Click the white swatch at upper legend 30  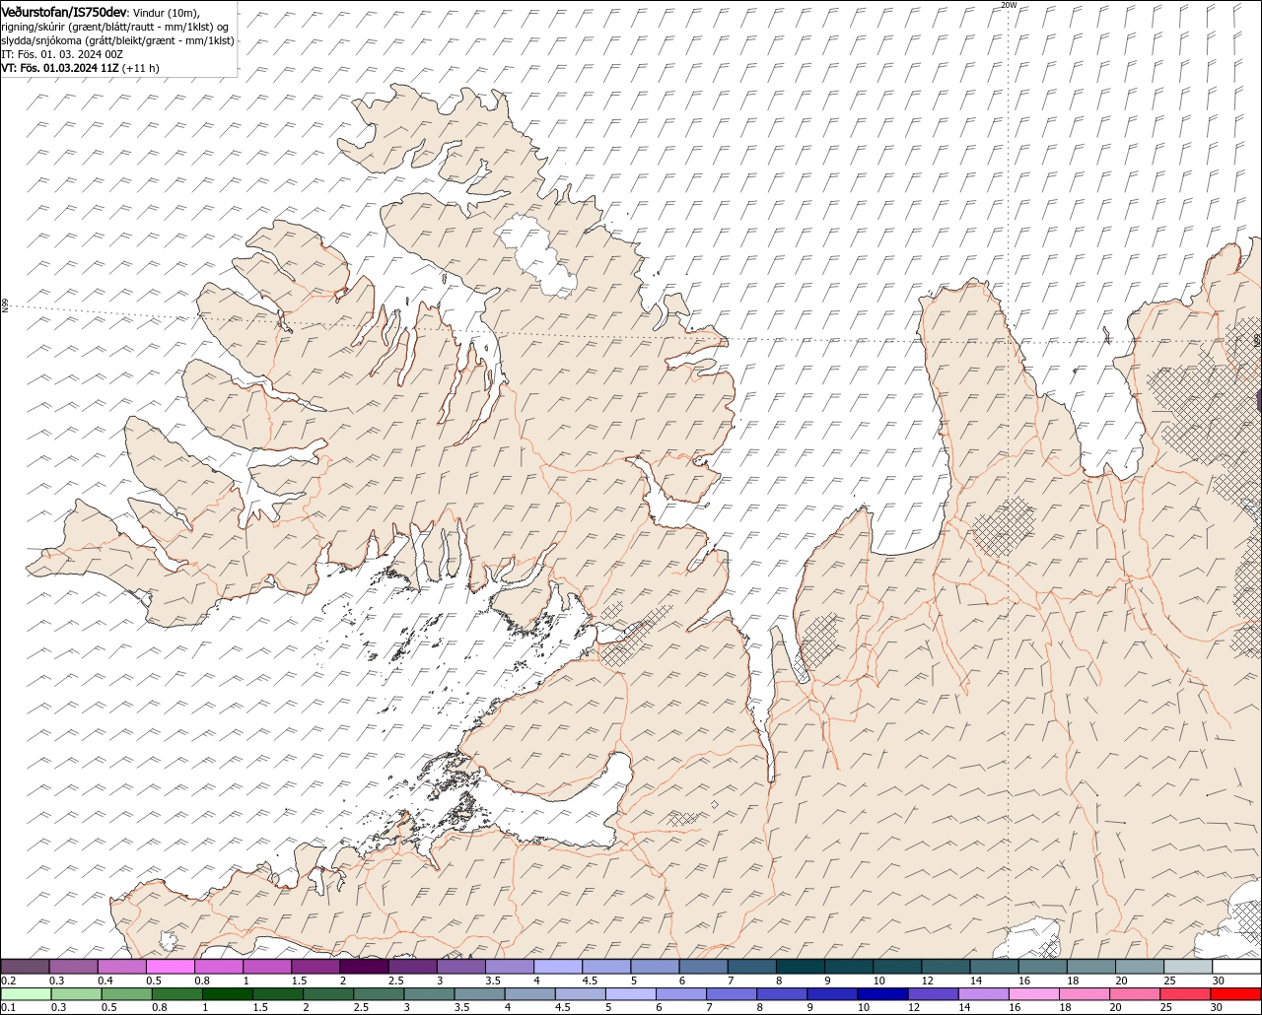click(x=1236, y=967)
